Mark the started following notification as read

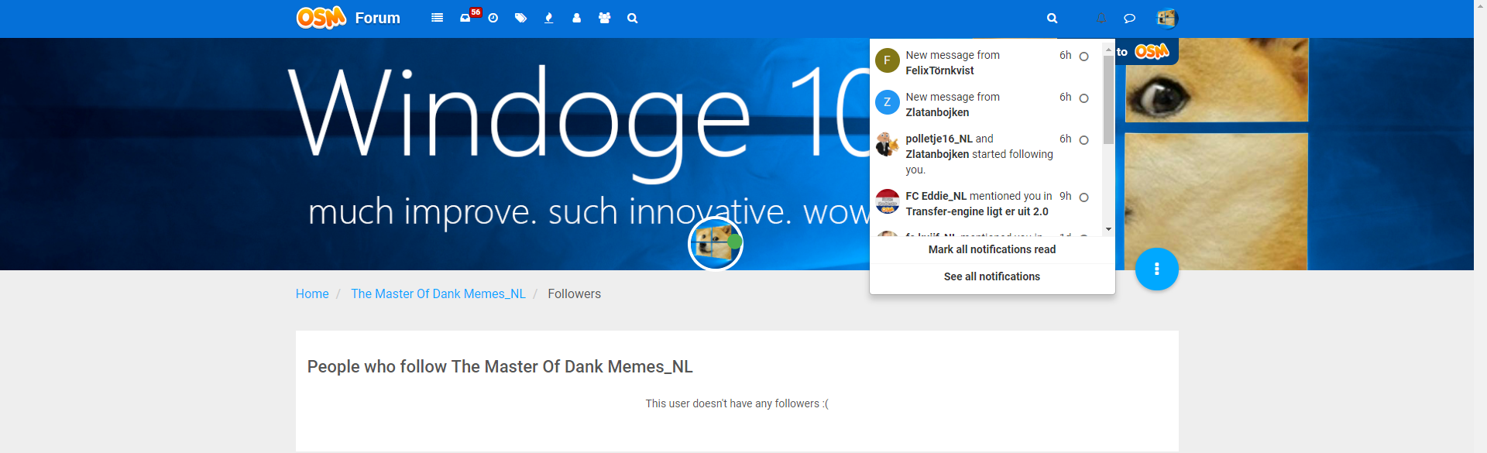1084,140
